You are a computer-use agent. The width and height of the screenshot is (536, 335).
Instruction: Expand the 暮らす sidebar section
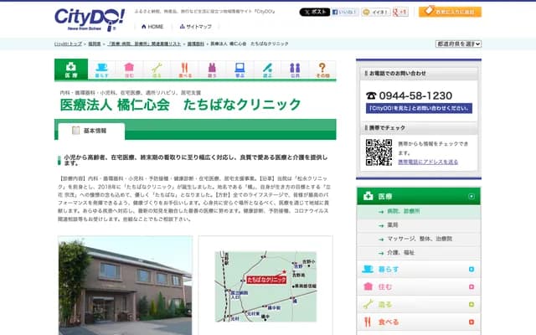tap(472, 270)
